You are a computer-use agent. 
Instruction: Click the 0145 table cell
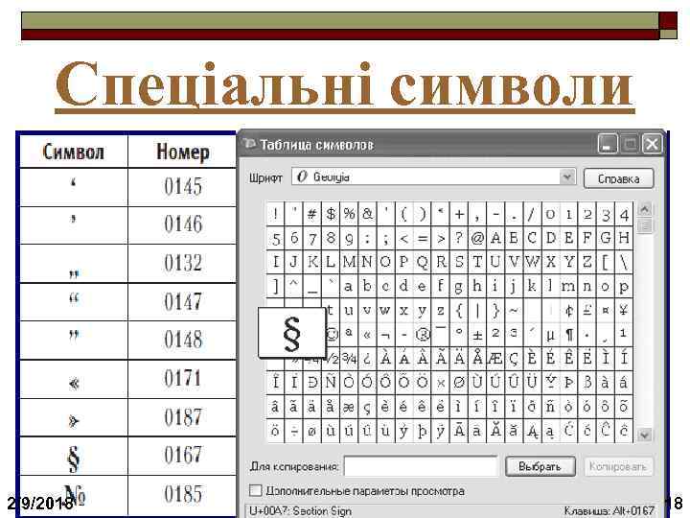click(x=183, y=187)
